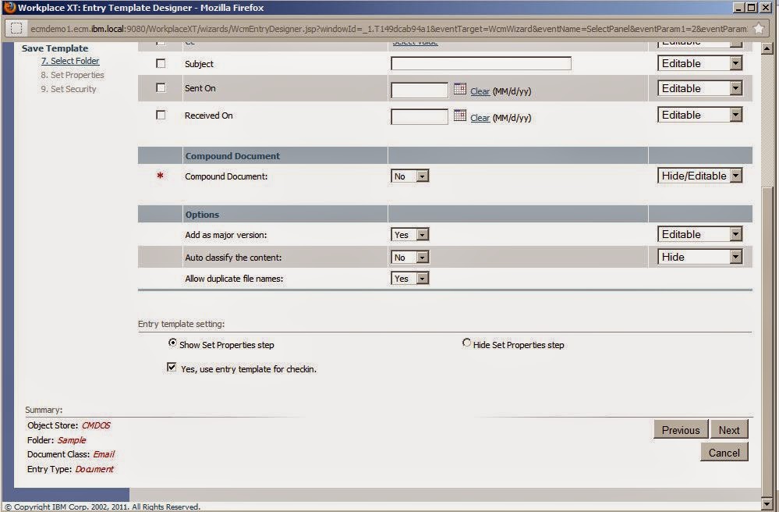This screenshot has height=512, width=779.
Task: Check the checkbox next to Subject
Action: 161,63
